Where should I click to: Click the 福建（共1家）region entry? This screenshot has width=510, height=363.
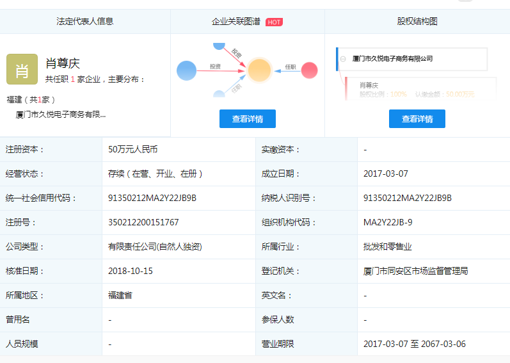point(31,99)
